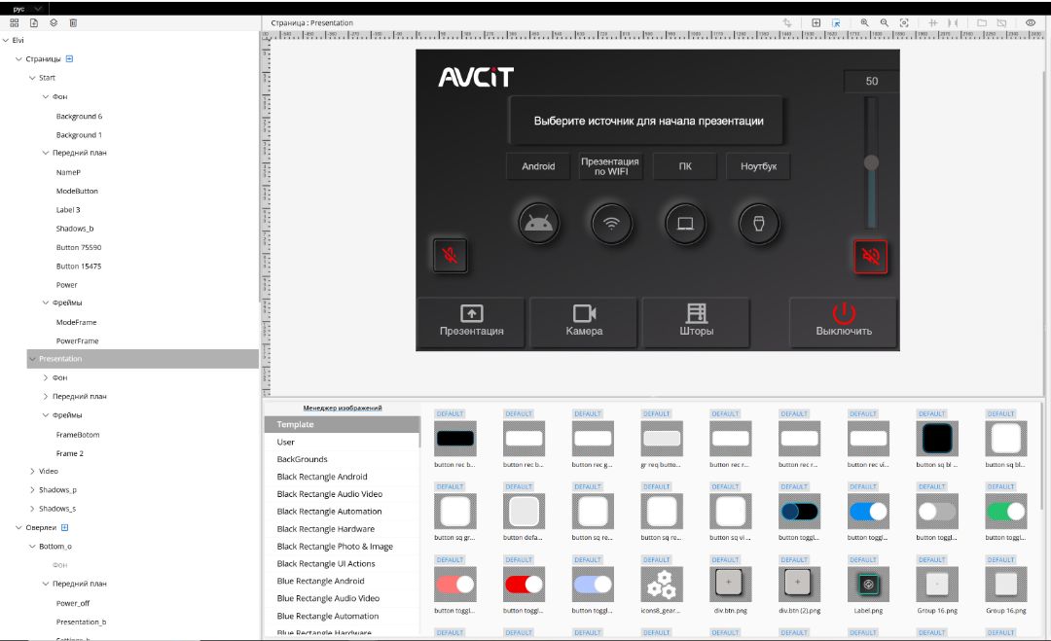Click the blue icon next to Страницы
1051x641 pixels.
click(x=69, y=58)
